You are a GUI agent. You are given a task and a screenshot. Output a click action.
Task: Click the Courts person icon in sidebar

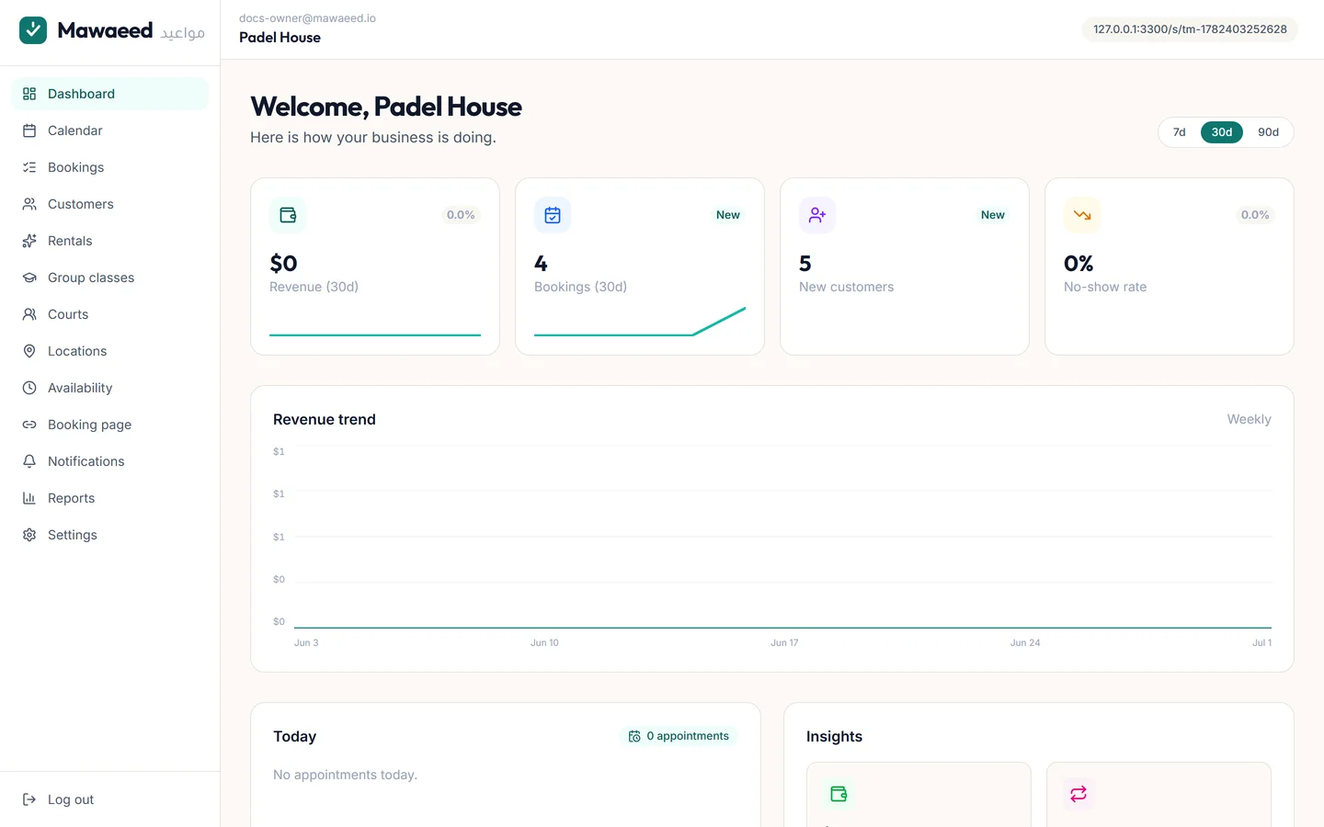[x=29, y=314]
